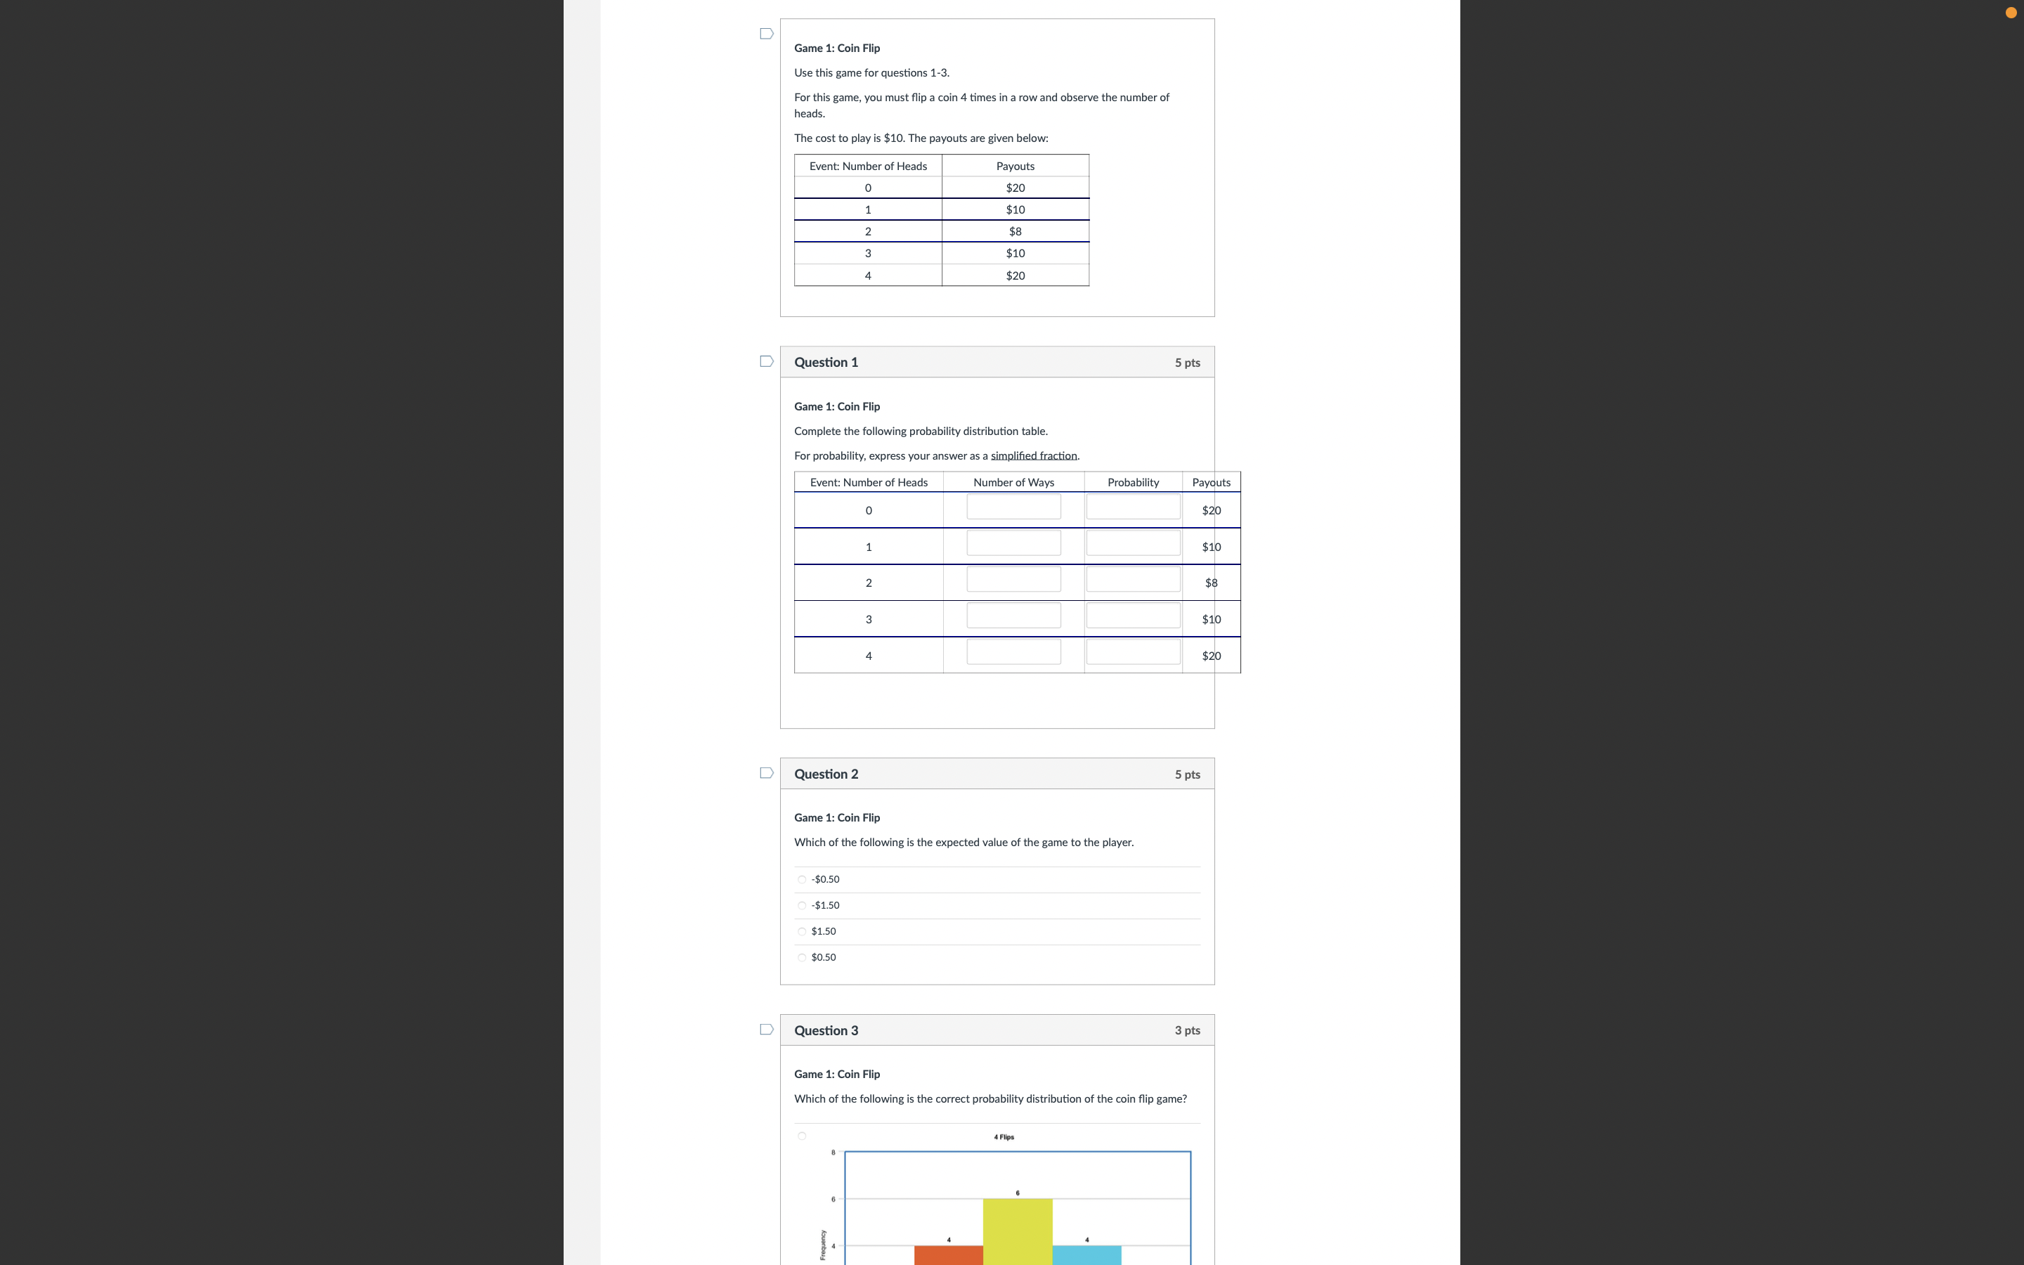Click the Question 1 header title

point(826,362)
